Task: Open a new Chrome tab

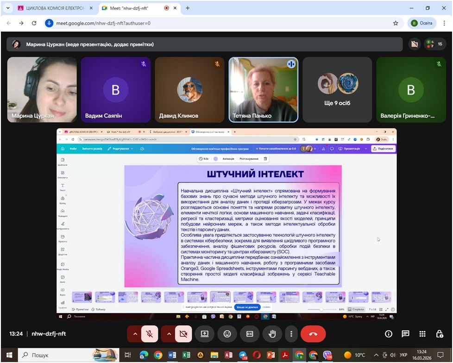Action: [x=188, y=8]
